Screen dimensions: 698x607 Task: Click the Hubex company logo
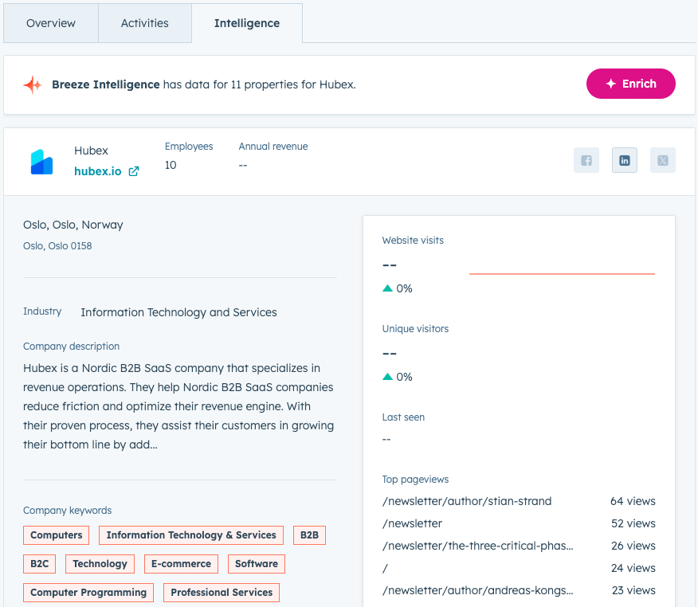(41, 160)
